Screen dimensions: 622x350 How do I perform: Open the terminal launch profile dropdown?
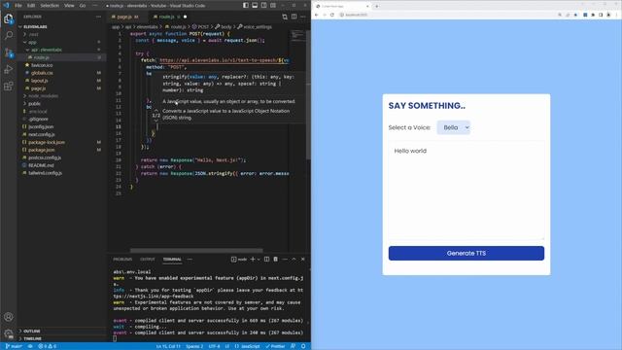[x=259, y=260]
